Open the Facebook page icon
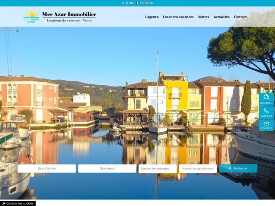Image resolution: width=275 pixels, height=206 pixels. [123, 3]
